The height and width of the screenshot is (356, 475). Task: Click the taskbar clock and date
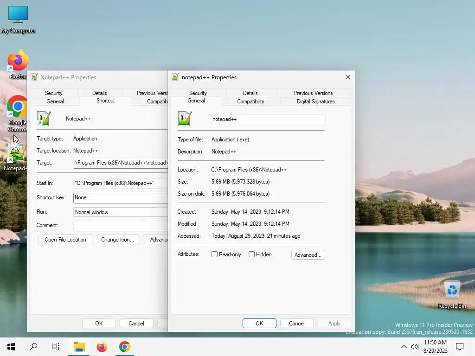tap(435, 347)
